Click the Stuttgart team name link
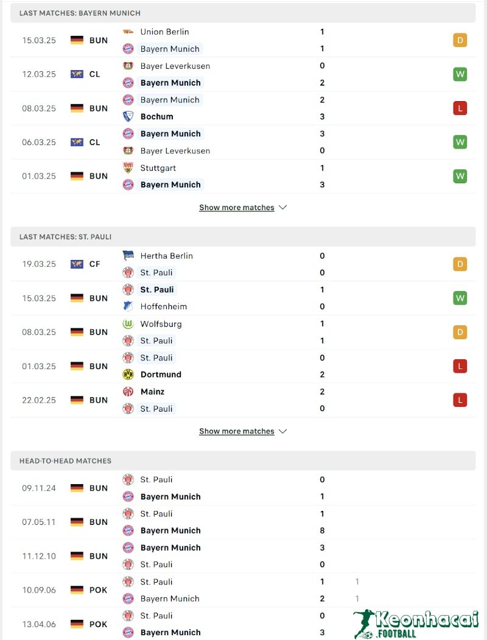This screenshot has width=487, height=640. (x=158, y=167)
